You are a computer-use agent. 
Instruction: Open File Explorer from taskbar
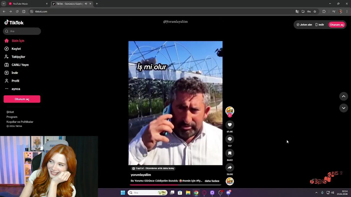point(188,193)
